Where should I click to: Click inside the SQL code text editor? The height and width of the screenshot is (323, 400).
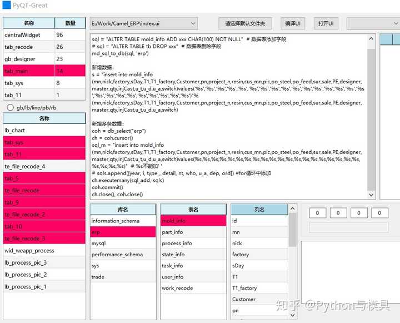click(x=228, y=117)
